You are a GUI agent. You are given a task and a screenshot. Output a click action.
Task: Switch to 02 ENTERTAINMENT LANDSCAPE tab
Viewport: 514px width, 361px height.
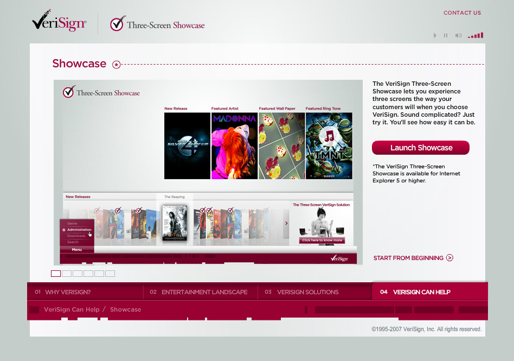coord(198,292)
